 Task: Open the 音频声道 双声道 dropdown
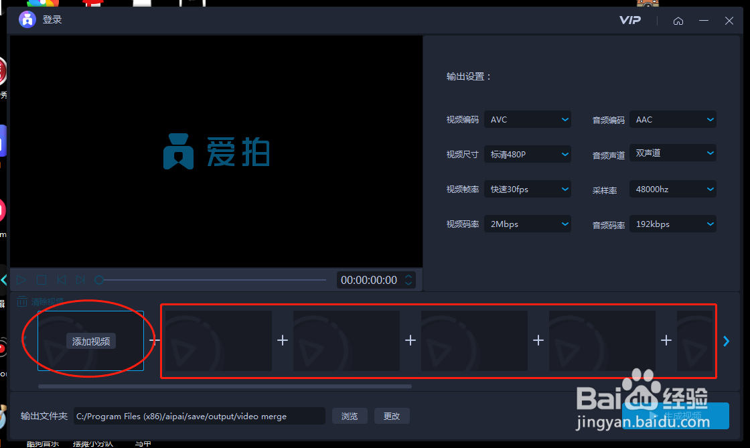(x=673, y=153)
